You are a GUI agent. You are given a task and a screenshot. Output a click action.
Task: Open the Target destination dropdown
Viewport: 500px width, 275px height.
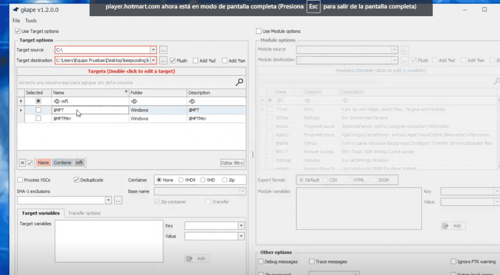coord(153,60)
